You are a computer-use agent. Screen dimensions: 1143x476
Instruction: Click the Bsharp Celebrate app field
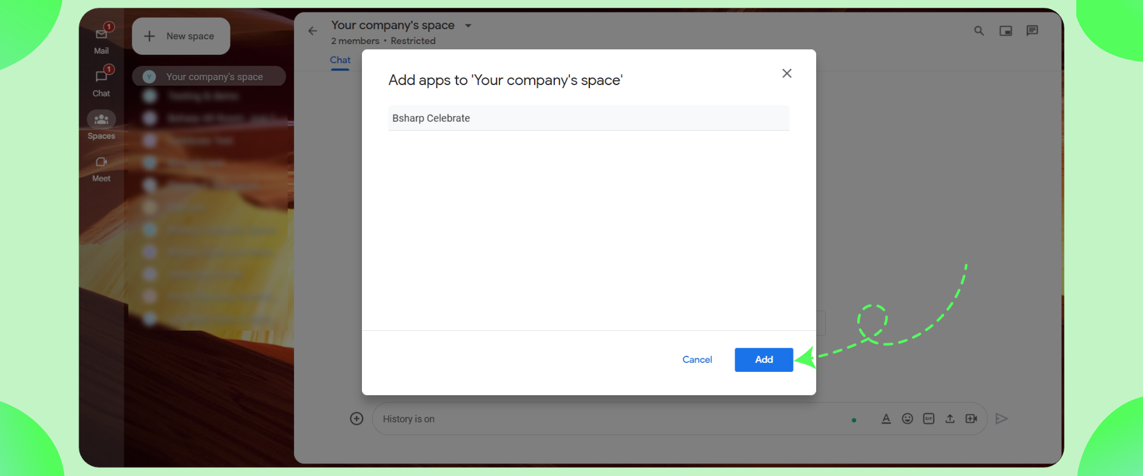pos(588,118)
